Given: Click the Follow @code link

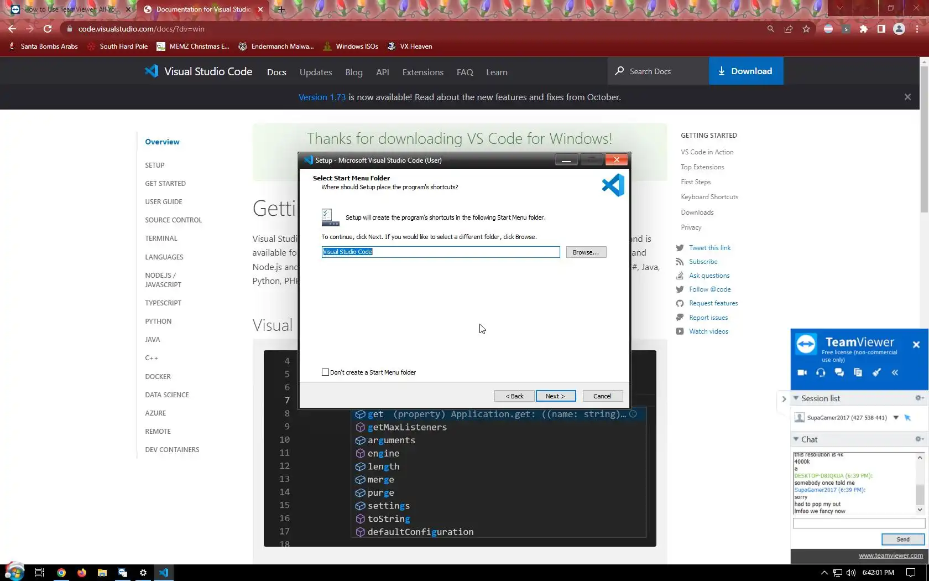Looking at the screenshot, I should click(710, 289).
